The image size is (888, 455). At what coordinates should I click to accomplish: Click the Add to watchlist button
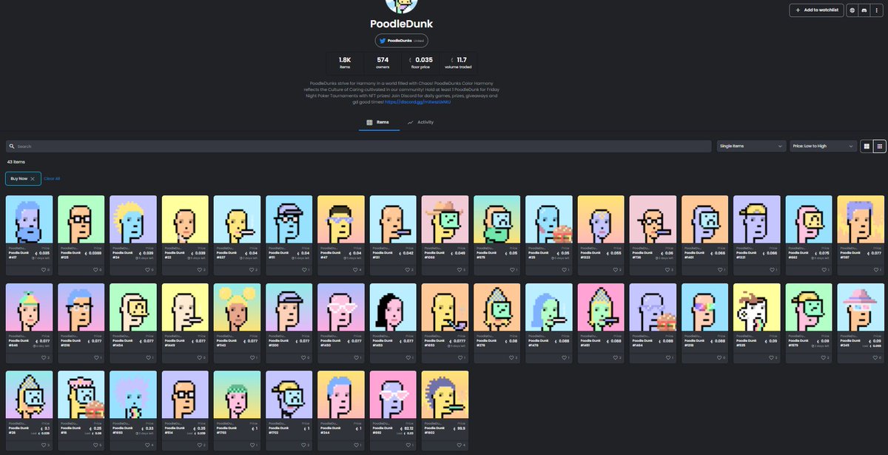(816, 10)
